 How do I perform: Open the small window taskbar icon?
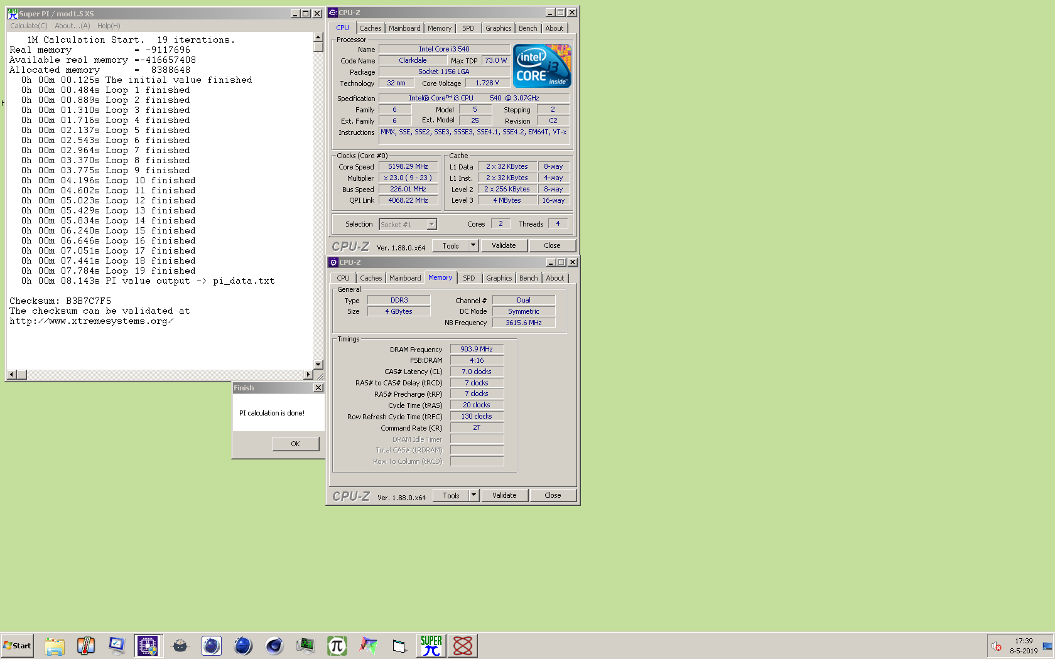point(400,645)
